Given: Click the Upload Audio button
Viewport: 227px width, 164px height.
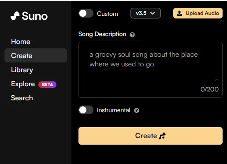Looking at the screenshot, I should click(198, 13).
